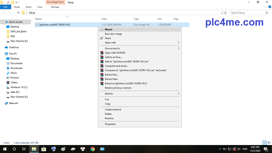Open Windows 10 (C:) drive
This screenshot has height=153, width=272.
pyautogui.click(x=19, y=87)
